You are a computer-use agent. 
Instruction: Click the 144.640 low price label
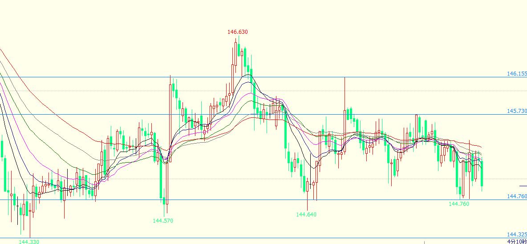[x=306, y=215]
